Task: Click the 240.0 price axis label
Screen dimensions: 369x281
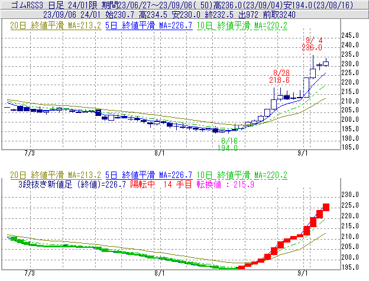Action: click(x=350, y=45)
